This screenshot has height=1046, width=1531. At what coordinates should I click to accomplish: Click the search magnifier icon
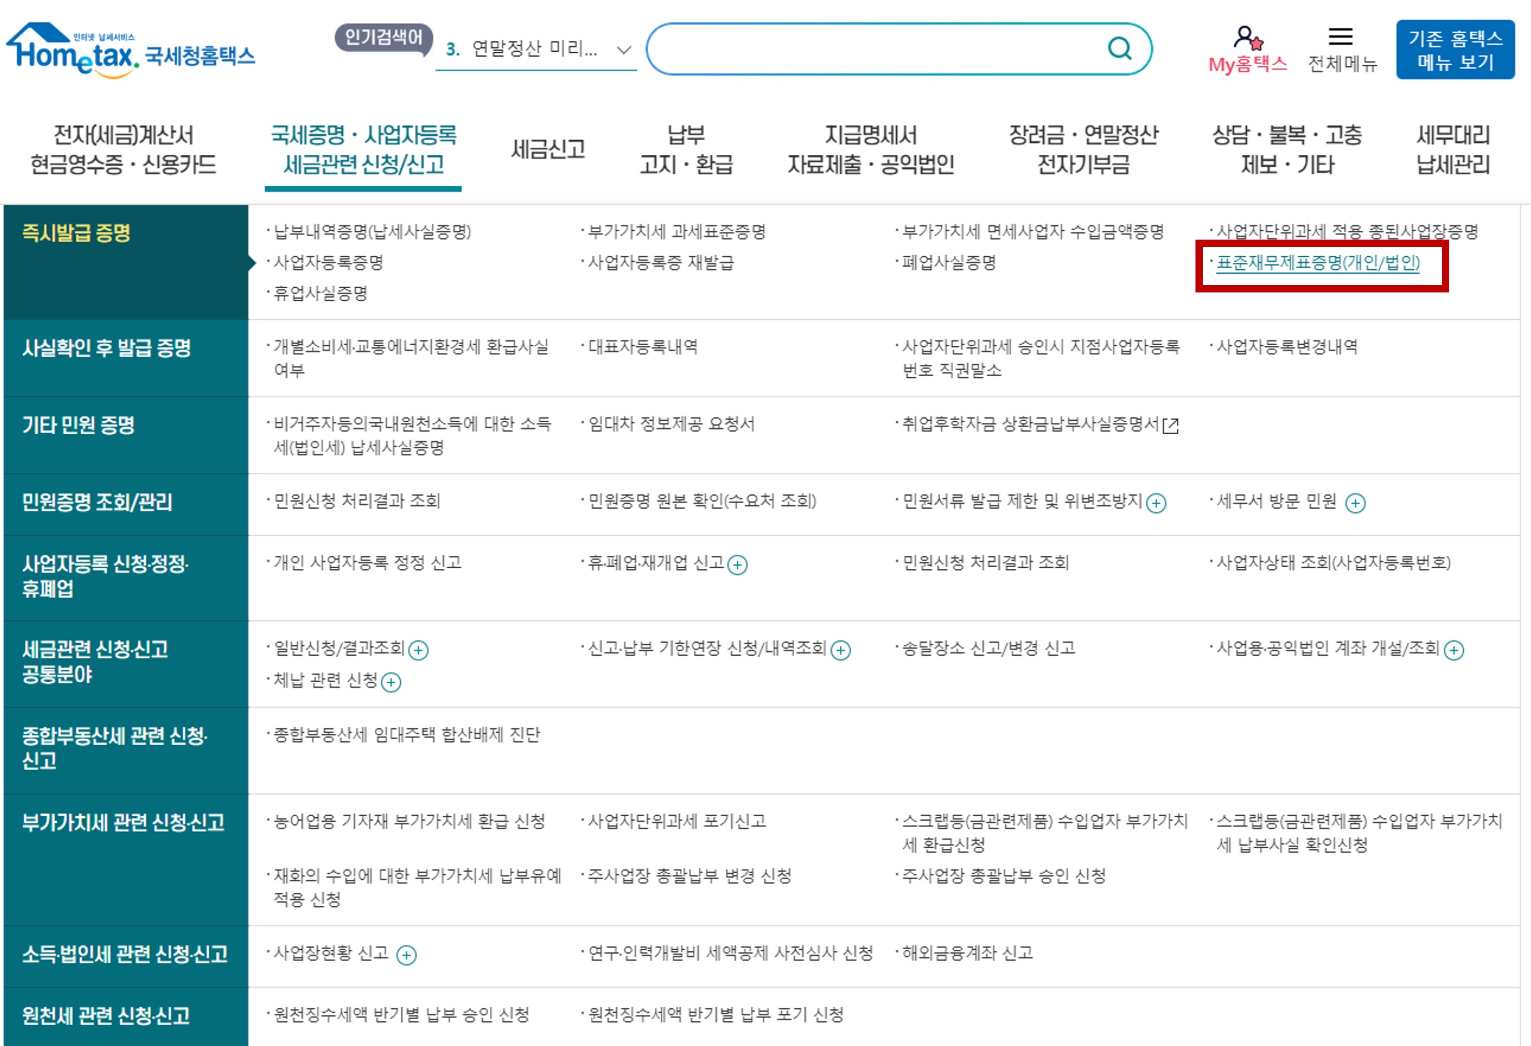coord(1119,48)
